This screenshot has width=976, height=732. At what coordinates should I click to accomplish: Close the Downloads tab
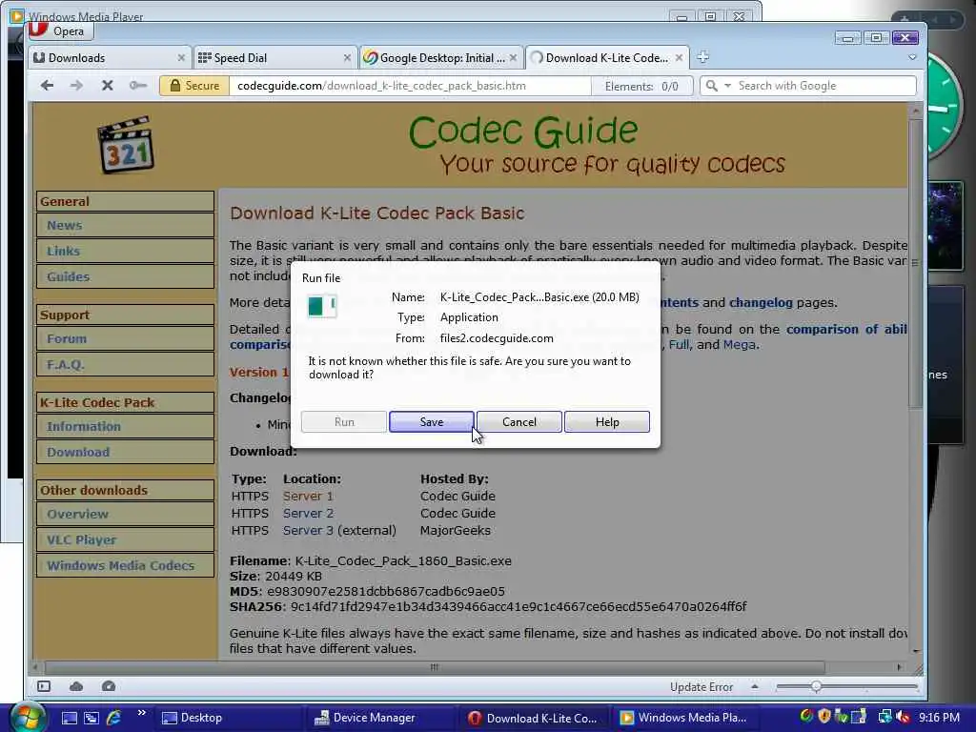pos(181,58)
